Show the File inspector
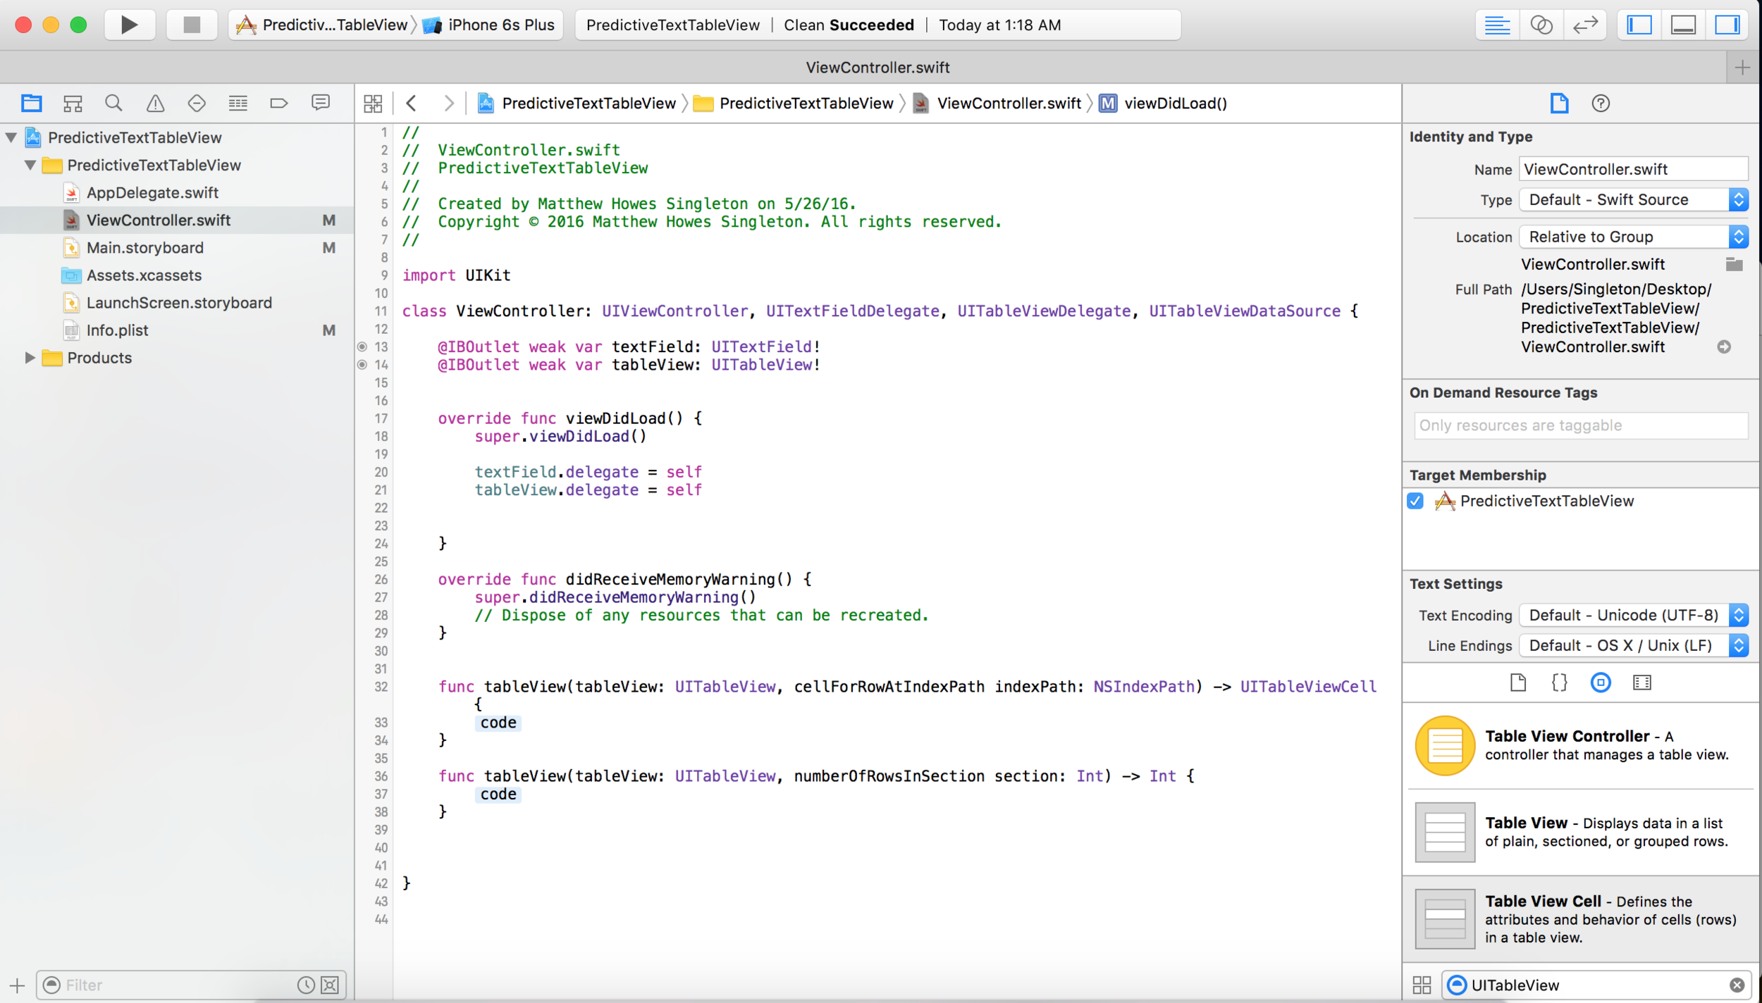This screenshot has height=1003, width=1762. pos(1559,104)
